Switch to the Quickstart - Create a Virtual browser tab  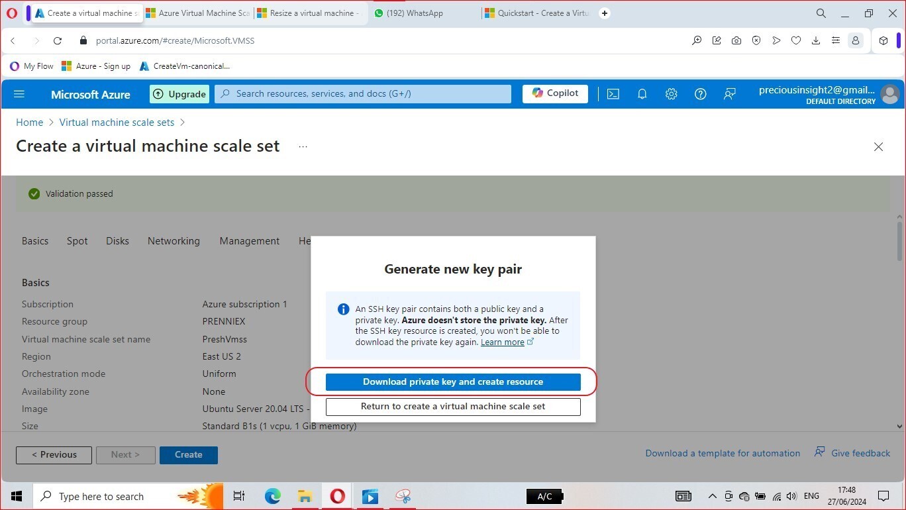(538, 13)
